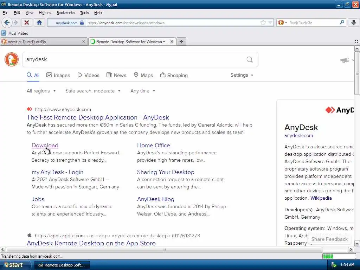The height and width of the screenshot is (270, 360).
Task: Switch to Images results
Action: pos(58,75)
